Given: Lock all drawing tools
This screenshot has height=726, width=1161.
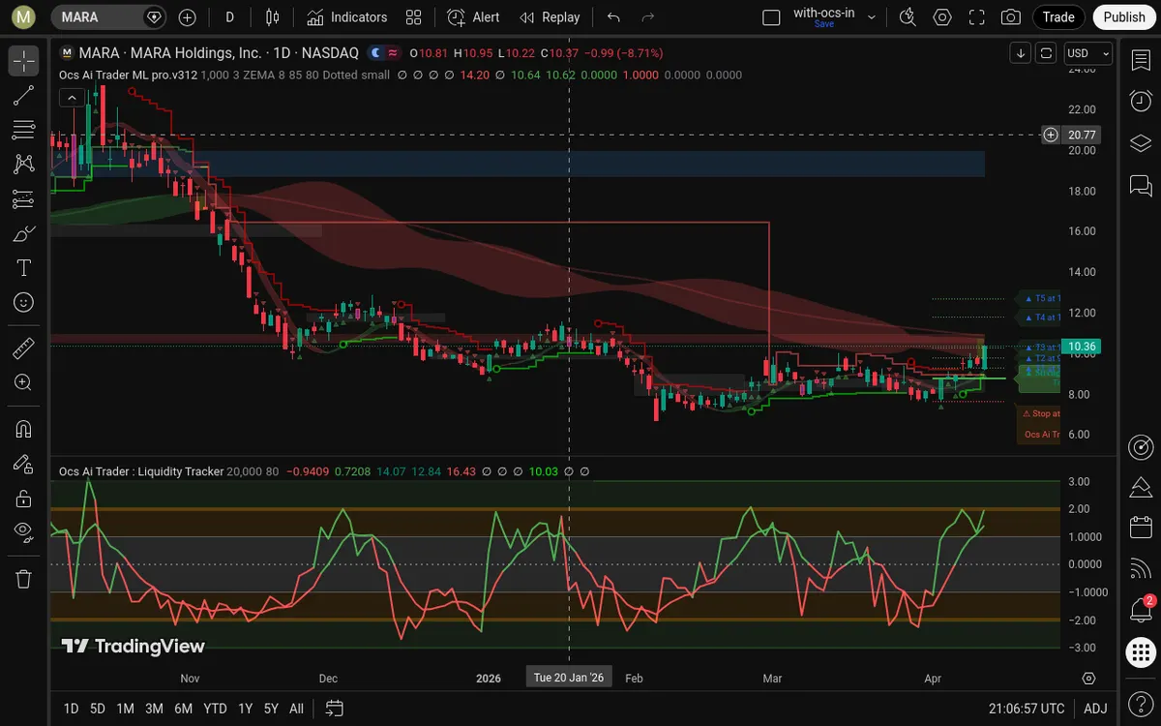Looking at the screenshot, I should pos(24,499).
